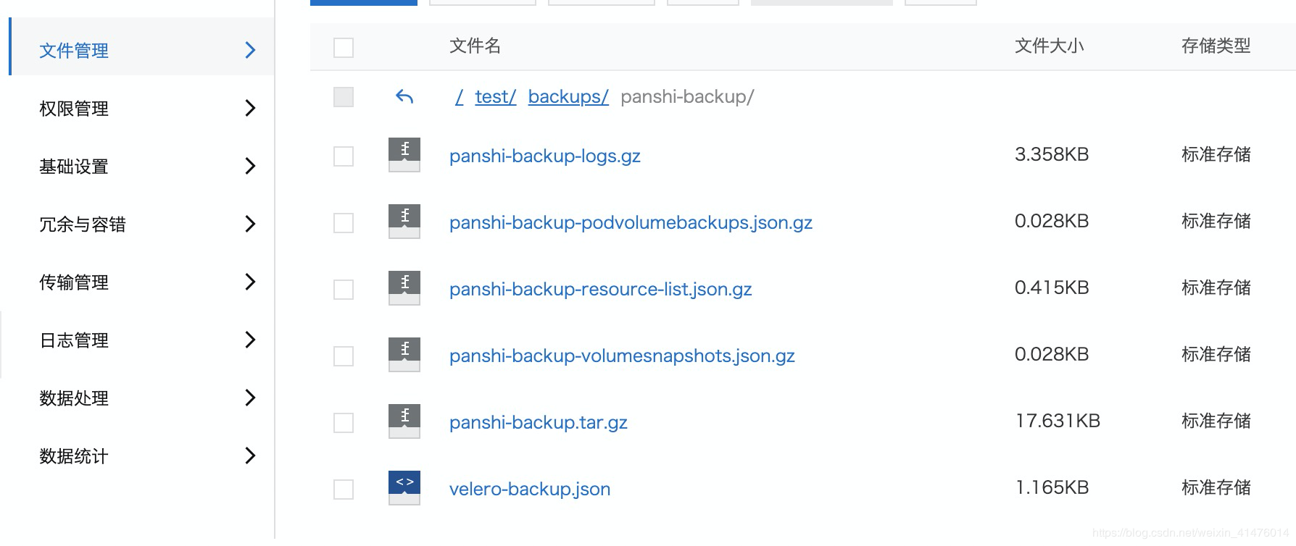Viewport: 1296px width, 546px height.
Task: Navigate to the test/ breadcrumb folder
Action: (x=496, y=96)
